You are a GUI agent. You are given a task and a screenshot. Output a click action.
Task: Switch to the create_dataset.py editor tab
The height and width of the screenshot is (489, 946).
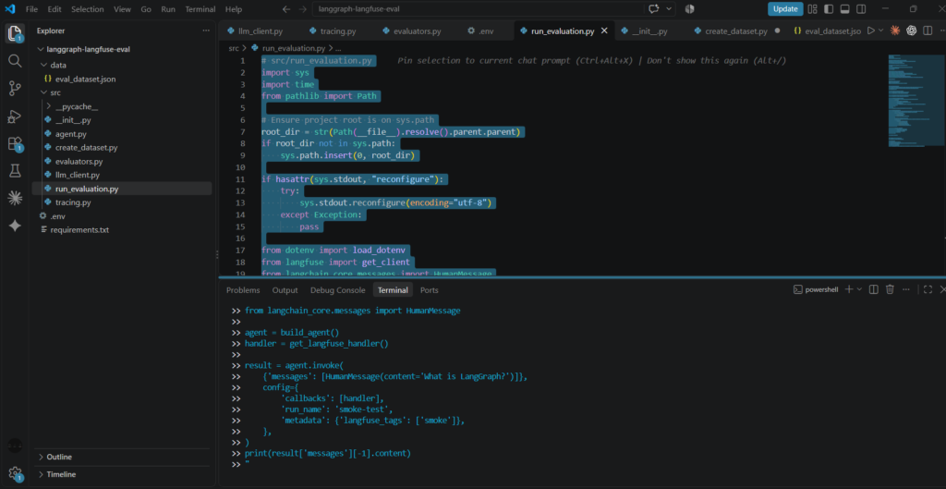734,31
